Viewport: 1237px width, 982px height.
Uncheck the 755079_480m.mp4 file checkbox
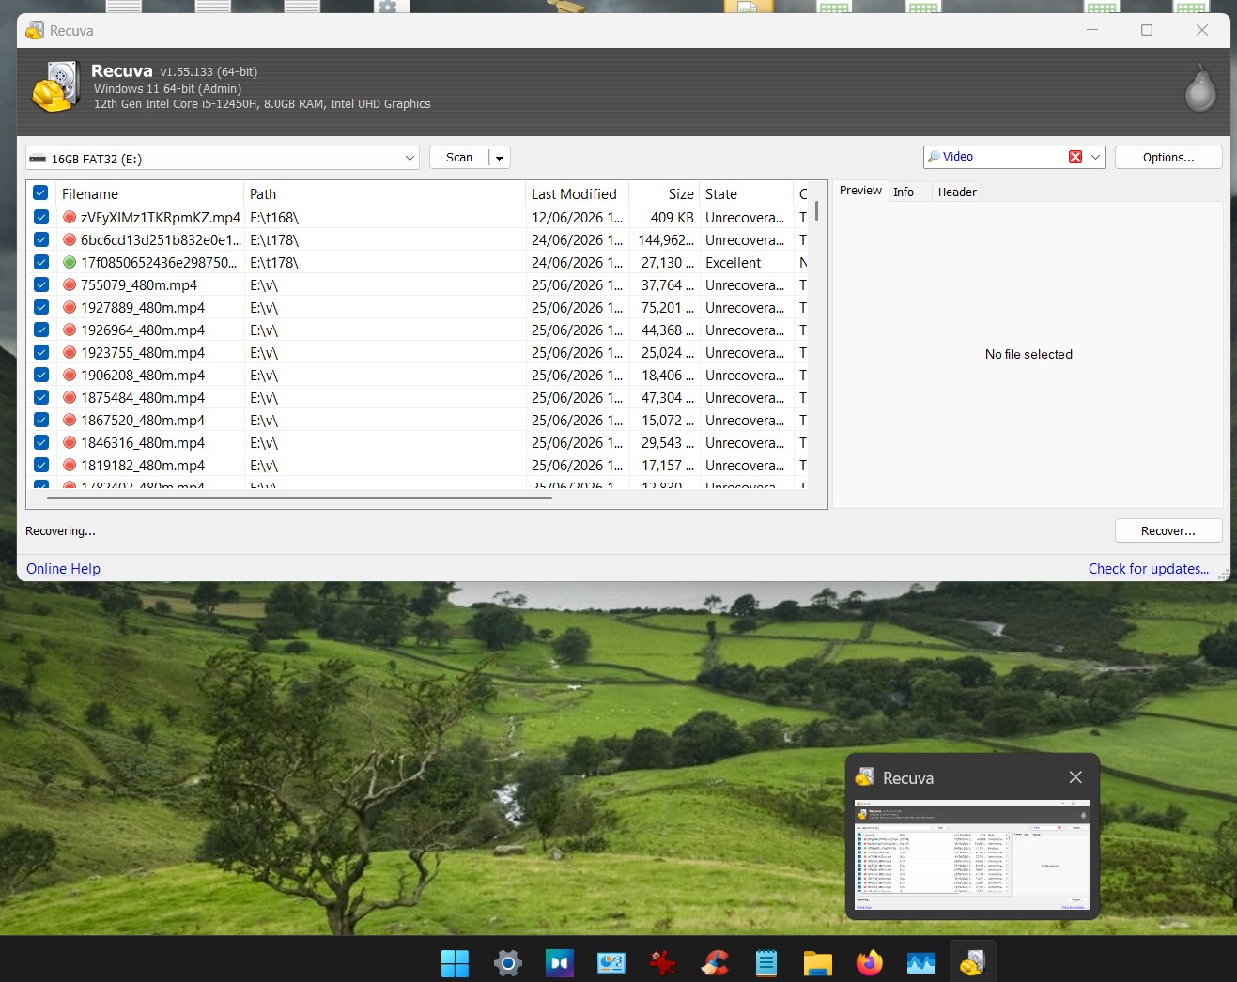coord(40,284)
